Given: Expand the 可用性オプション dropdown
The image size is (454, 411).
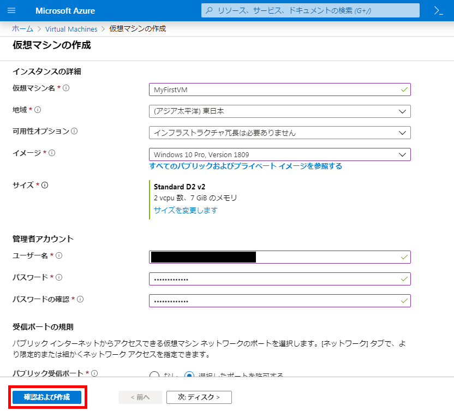Looking at the screenshot, I should pos(280,133).
